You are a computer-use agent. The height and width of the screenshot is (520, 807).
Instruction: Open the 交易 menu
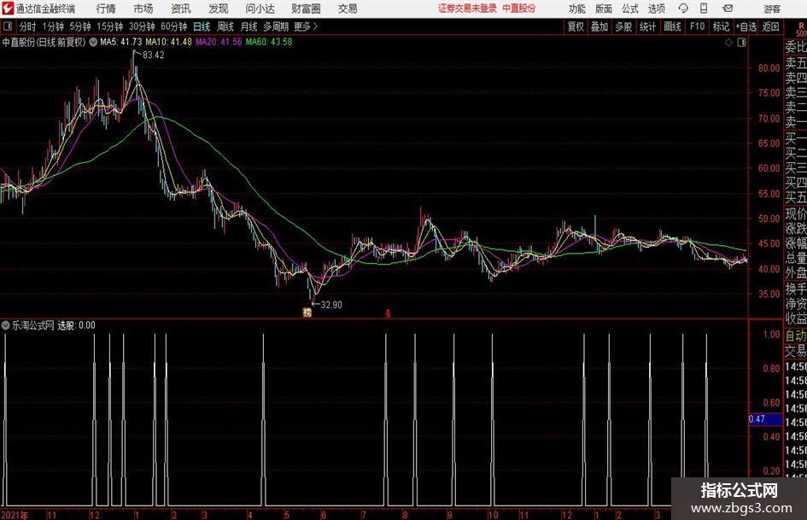point(348,9)
